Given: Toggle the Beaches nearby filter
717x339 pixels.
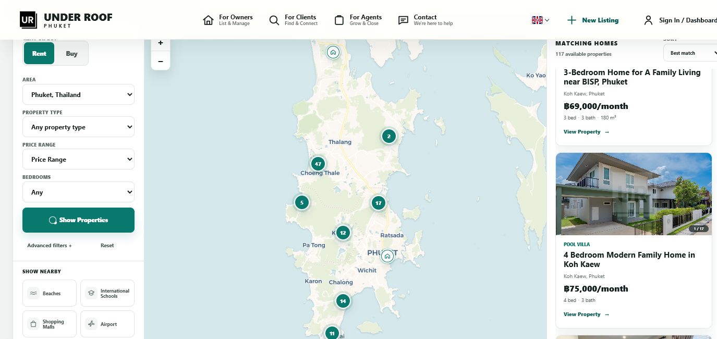Looking at the screenshot, I should [50, 293].
